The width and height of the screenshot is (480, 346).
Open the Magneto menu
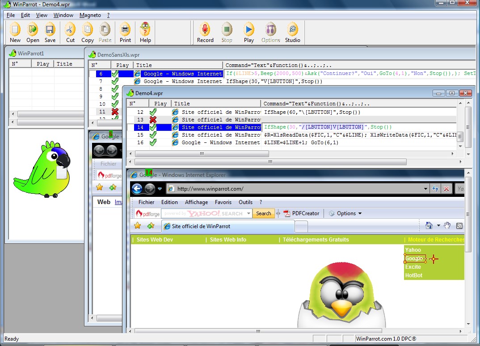(90, 15)
